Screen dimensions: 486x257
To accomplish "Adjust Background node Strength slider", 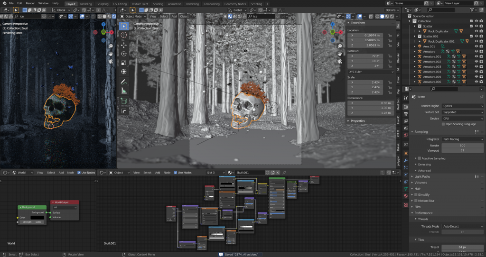I will 32,222.
